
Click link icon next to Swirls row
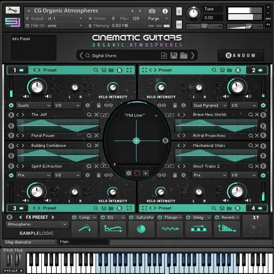pos(108,105)
